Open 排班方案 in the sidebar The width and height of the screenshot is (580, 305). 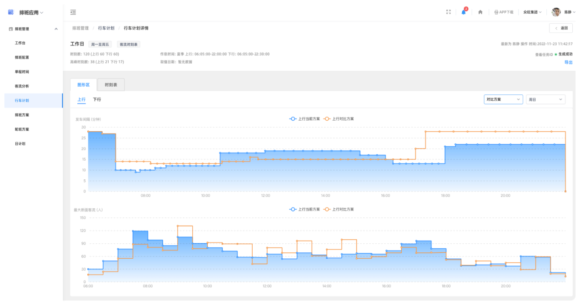[22, 115]
